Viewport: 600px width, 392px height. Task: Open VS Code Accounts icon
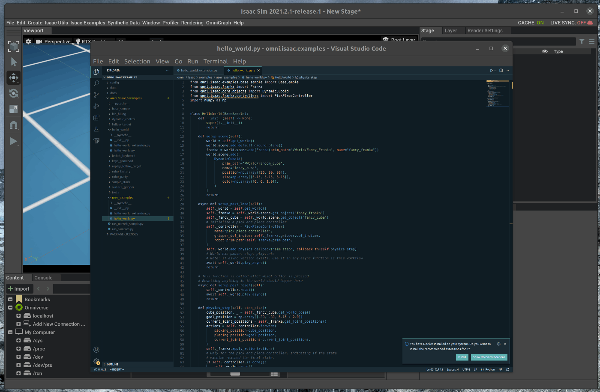[96, 350]
